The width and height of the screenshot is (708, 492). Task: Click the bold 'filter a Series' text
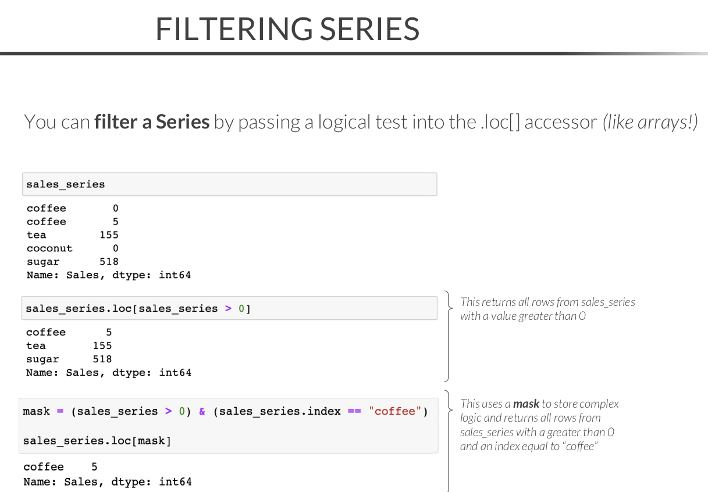tap(152, 122)
